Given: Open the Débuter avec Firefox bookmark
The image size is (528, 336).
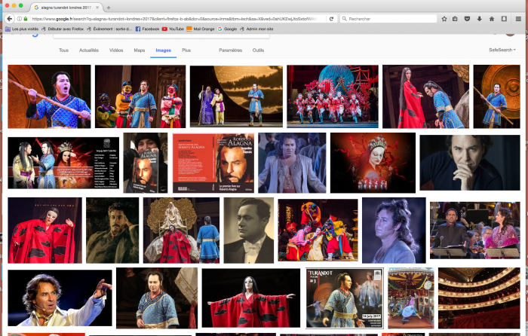Looking at the screenshot, I should (x=63, y=29).
